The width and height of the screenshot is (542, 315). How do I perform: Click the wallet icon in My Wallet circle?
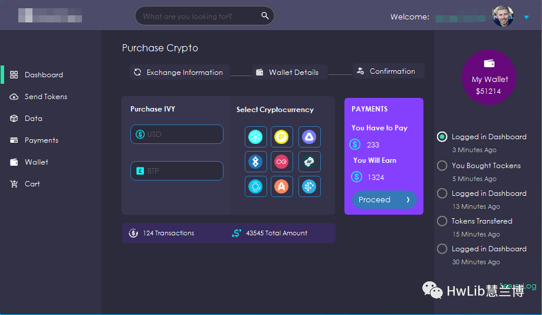(x=489, y=64)
